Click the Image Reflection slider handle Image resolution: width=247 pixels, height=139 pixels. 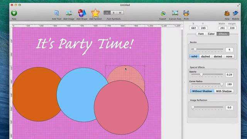(193, 108)
